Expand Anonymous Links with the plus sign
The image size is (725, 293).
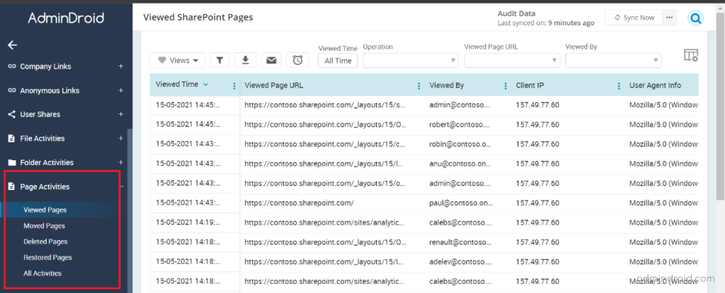click(120, 90)
